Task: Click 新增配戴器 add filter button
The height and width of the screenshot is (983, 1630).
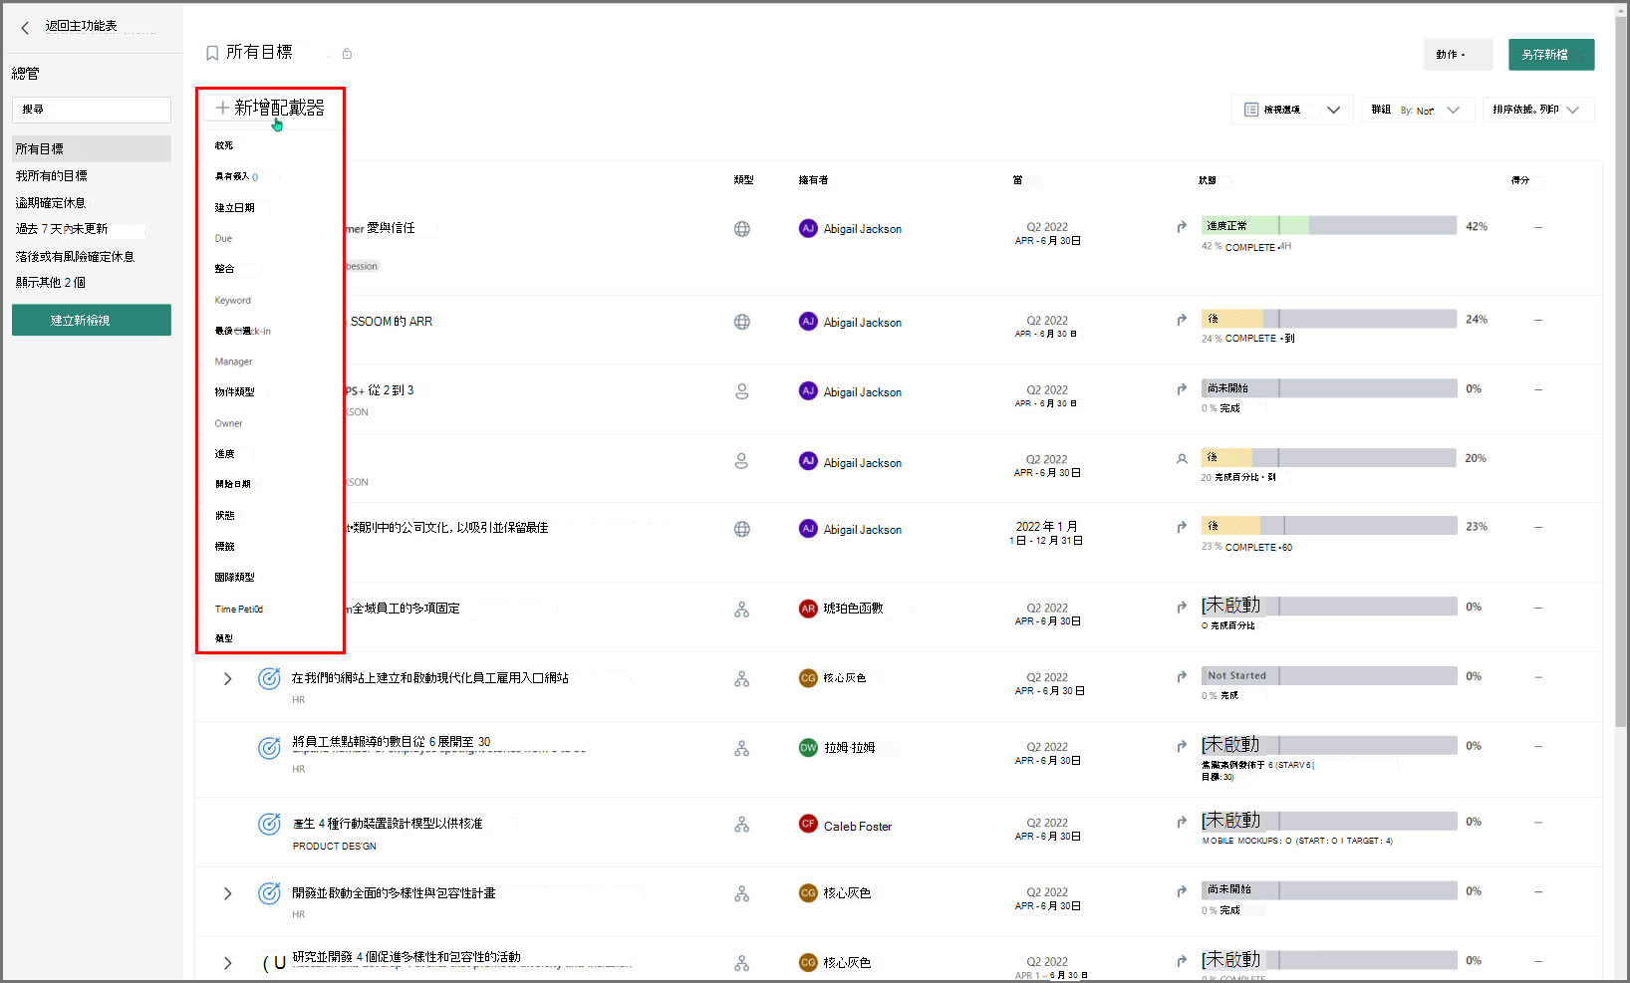Action: pos(270,108)
